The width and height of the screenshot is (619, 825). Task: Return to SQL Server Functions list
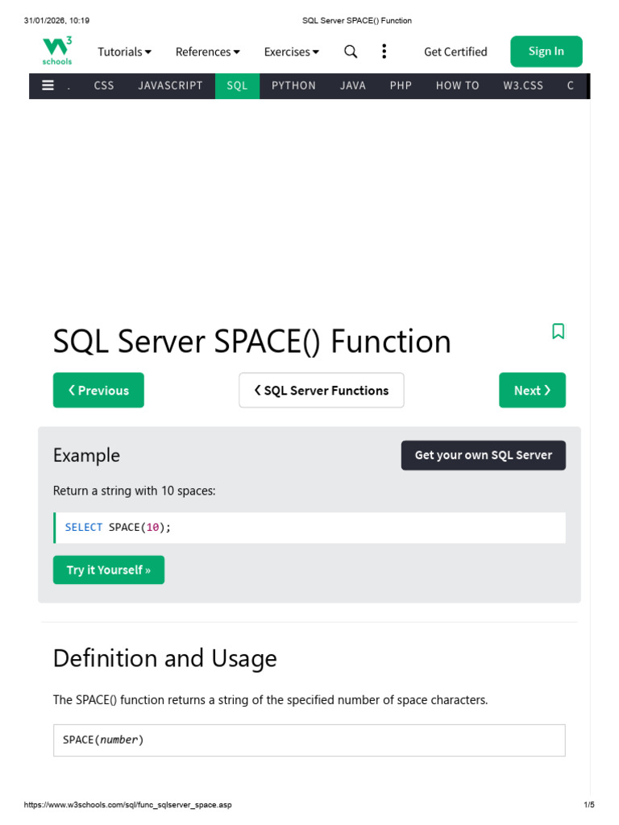(322, 390)
